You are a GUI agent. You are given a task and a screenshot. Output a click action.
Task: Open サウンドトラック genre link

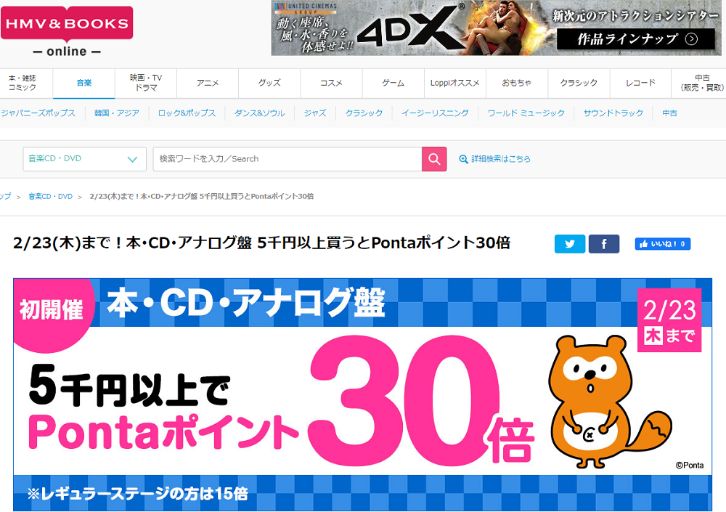click(x=613, y=113)
